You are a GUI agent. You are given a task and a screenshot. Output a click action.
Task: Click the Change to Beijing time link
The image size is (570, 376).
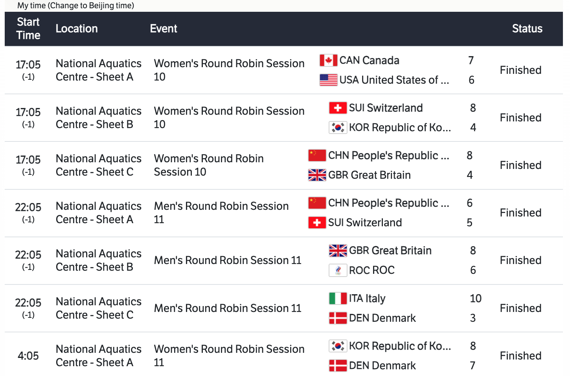[91, 6]
